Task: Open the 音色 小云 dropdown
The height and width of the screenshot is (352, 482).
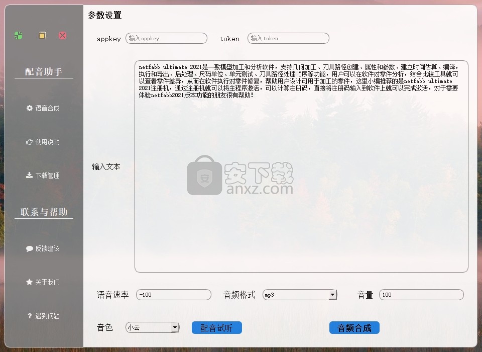Action: coord(153,327)
